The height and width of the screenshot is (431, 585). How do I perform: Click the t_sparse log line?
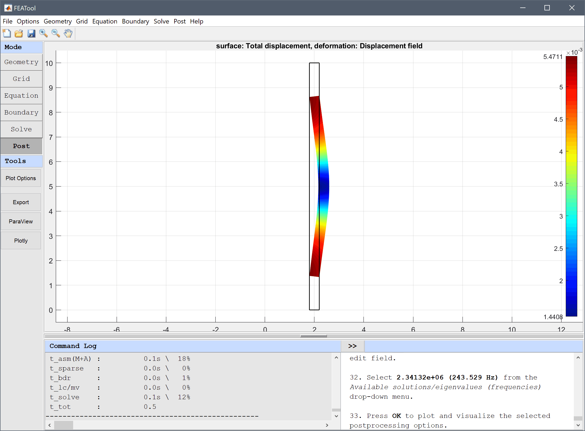(120, 368)
